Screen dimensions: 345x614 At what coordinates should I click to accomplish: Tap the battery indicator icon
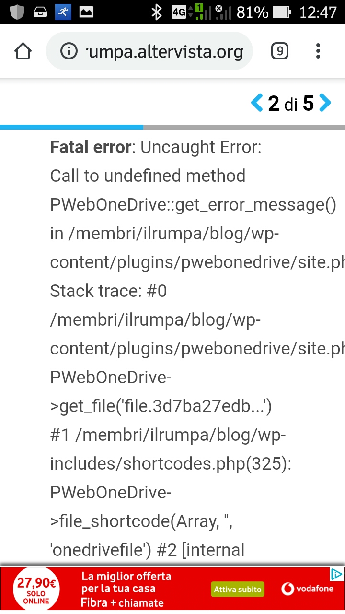click(283, 12)
